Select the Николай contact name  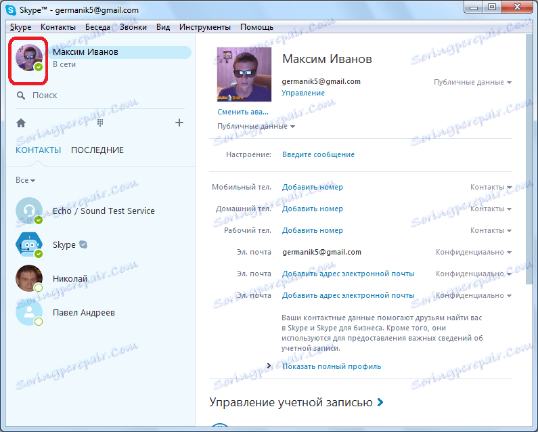(70, 278)
